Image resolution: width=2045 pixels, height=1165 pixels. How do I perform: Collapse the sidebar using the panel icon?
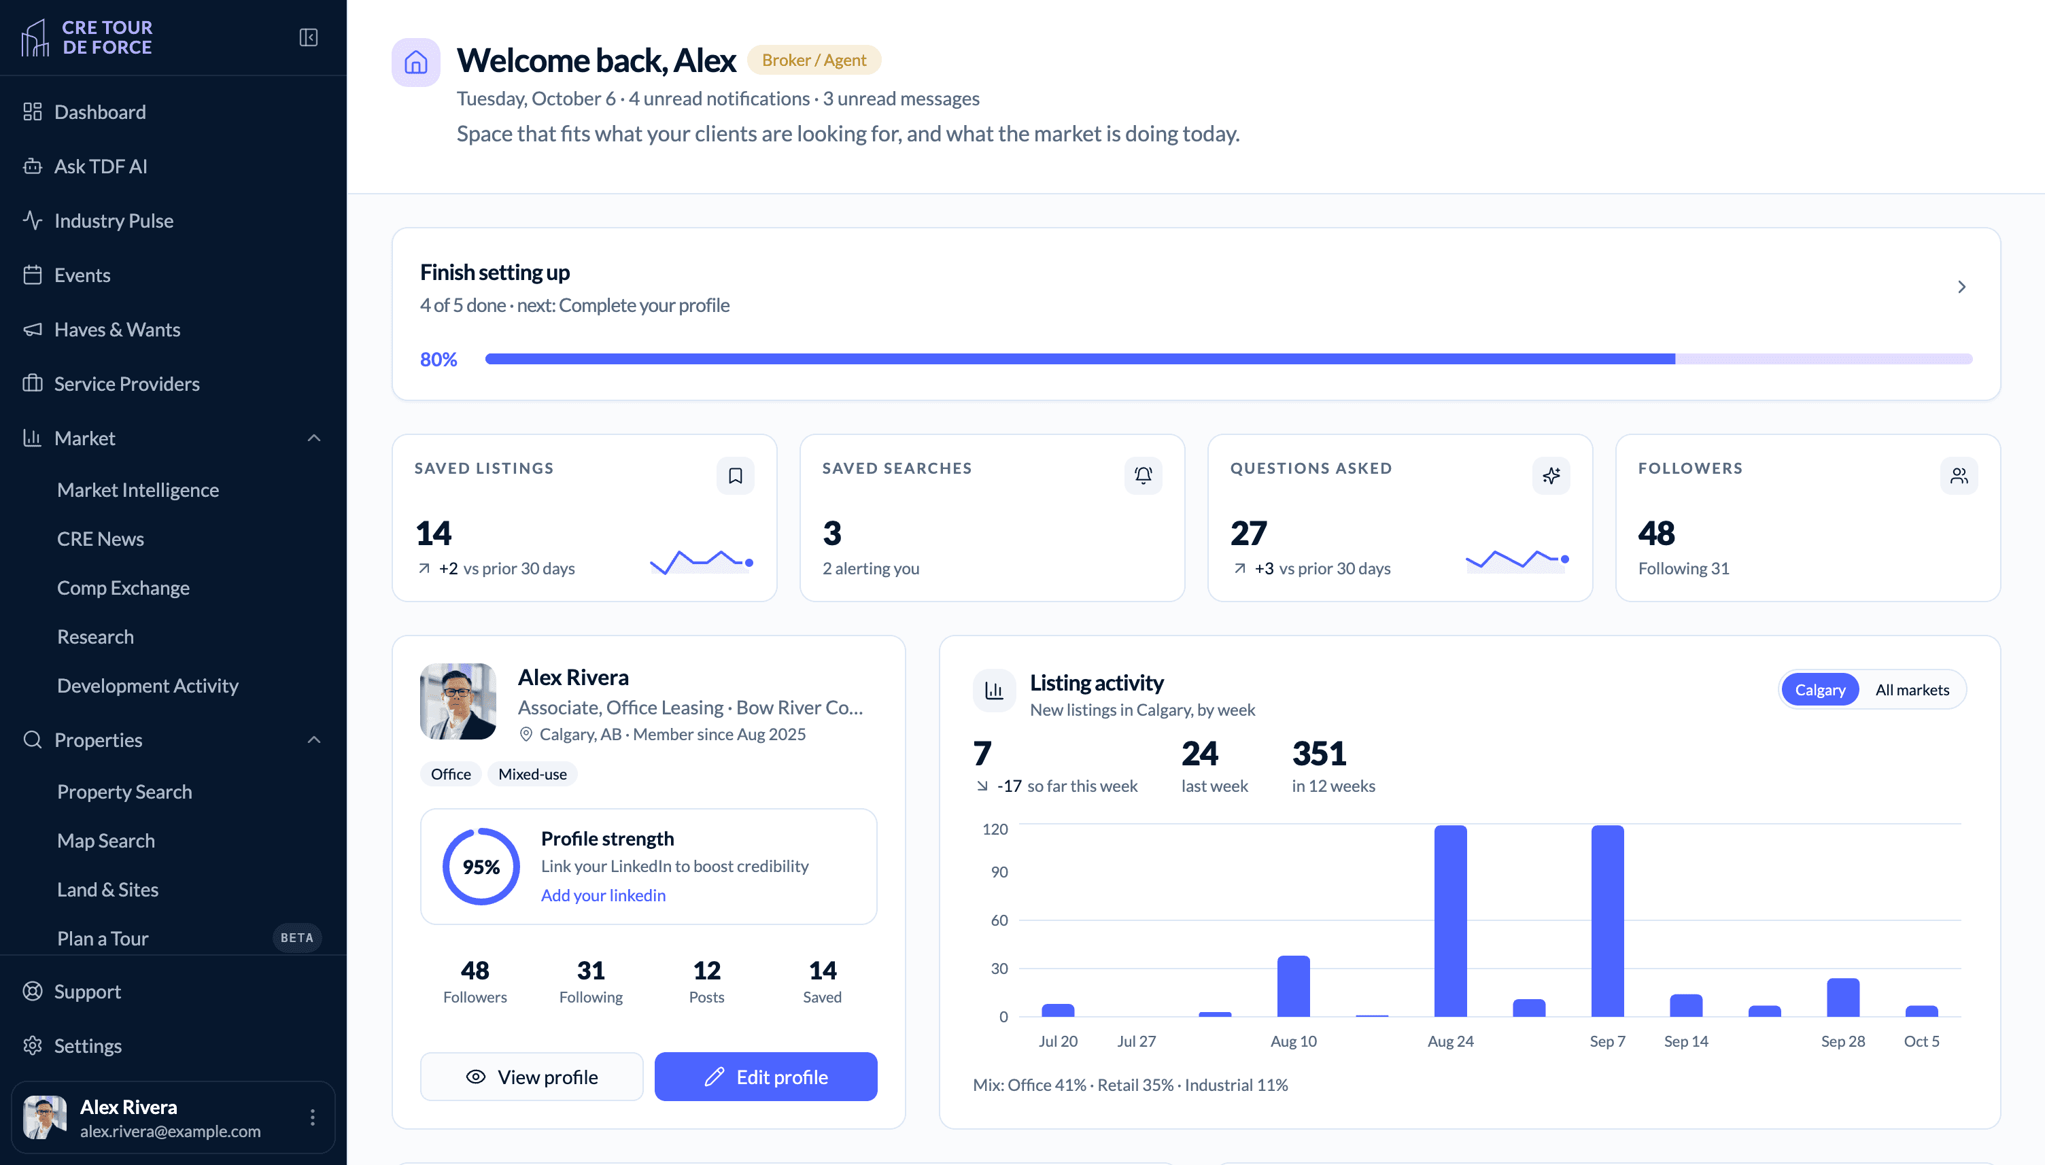pyautogui.click(x=308, y=37)
